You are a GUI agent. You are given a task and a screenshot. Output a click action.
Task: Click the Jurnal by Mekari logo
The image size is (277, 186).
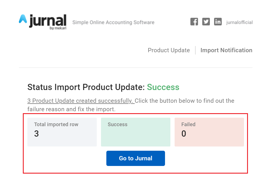[x=43, y=22]
